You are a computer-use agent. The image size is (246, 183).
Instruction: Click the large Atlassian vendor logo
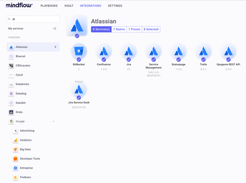(77, 25)
